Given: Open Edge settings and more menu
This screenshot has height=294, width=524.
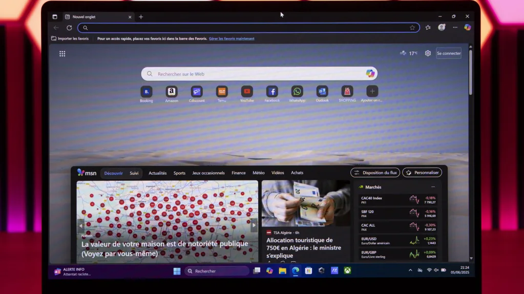Looking at the screenshot, I should point(455,28).
